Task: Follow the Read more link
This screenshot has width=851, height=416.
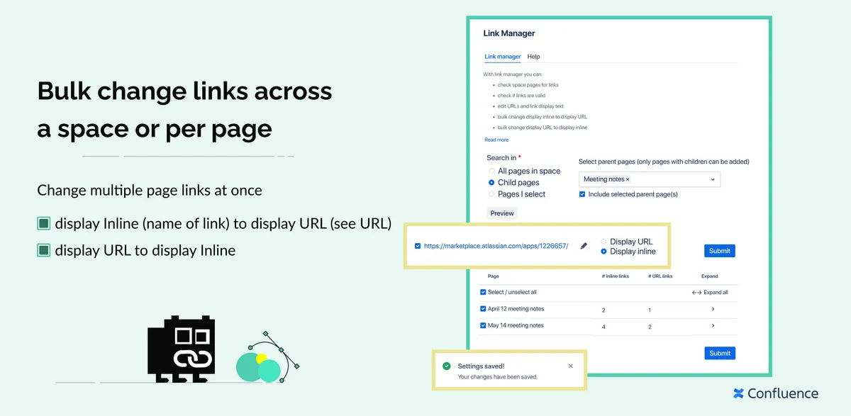Action: 496,140
